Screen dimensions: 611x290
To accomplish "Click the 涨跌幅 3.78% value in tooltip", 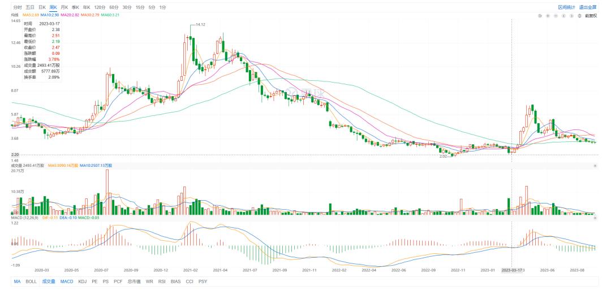I will pos(54,59).
